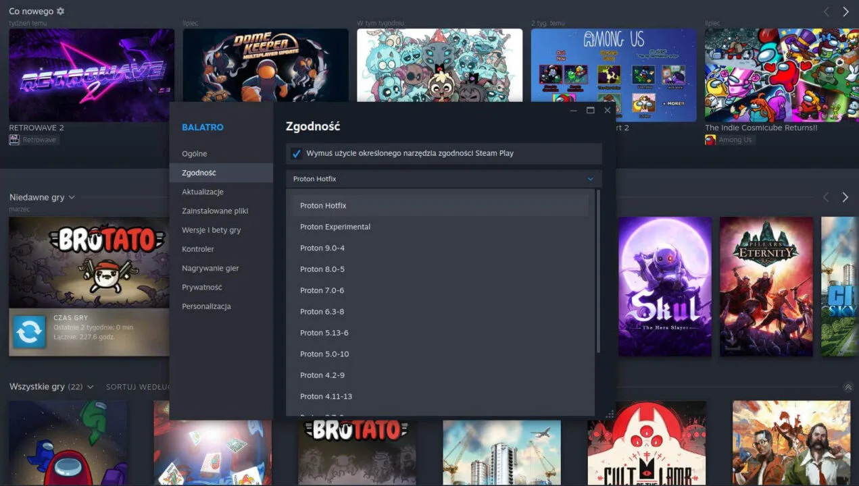Choose Proton 7.0-6 from list

(440, 290)
